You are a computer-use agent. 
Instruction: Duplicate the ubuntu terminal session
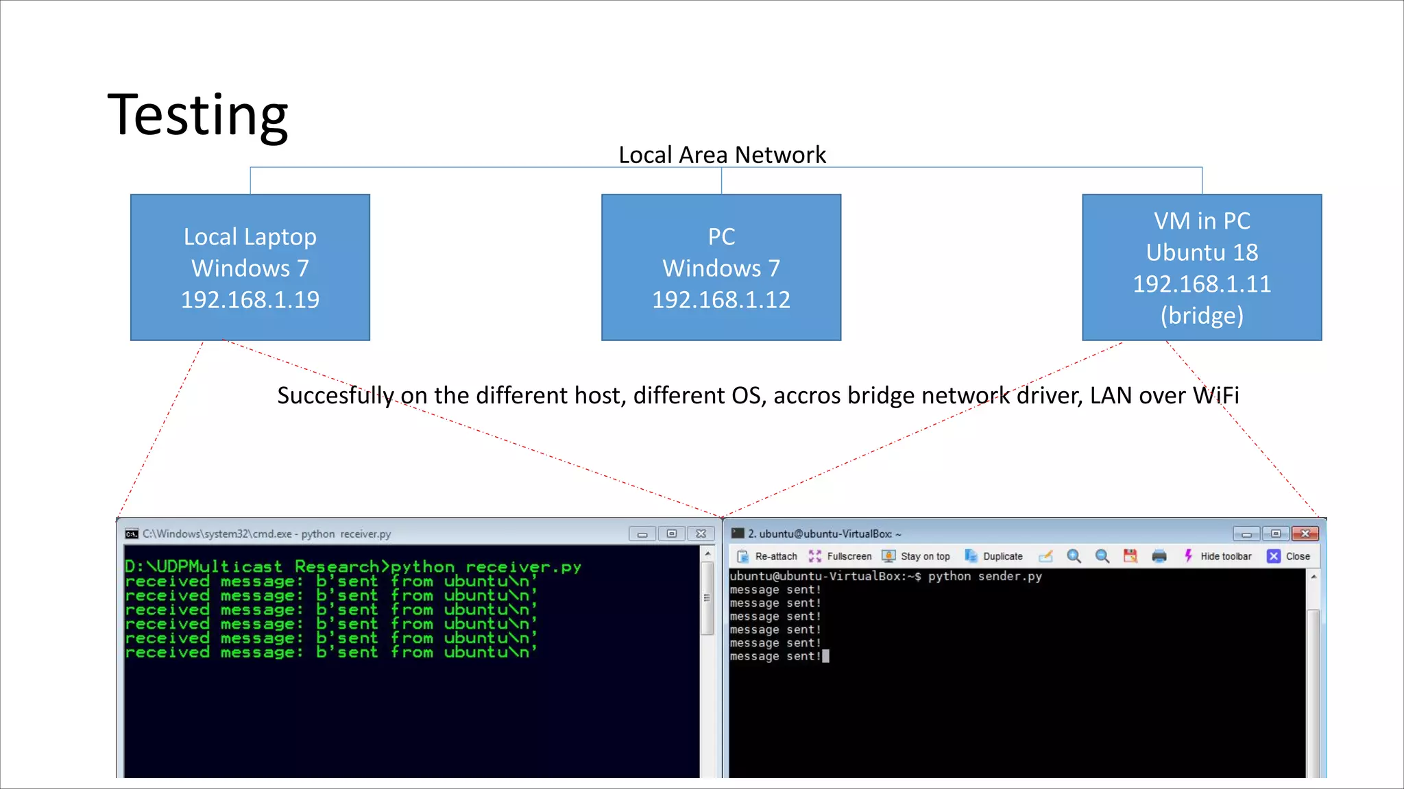(993, 556)
